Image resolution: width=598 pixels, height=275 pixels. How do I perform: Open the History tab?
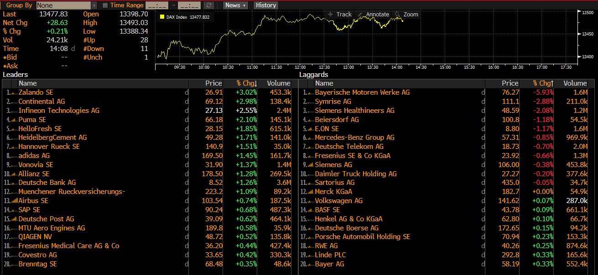(265, 5)
